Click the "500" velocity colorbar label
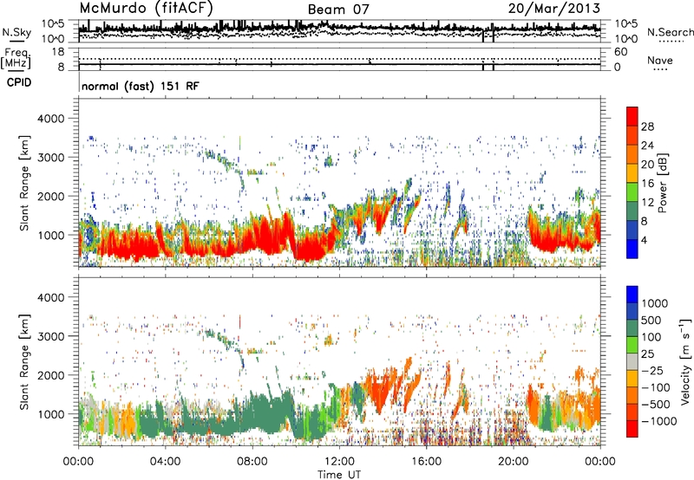This screenshot has height=480, width=694. pos(651,320)
